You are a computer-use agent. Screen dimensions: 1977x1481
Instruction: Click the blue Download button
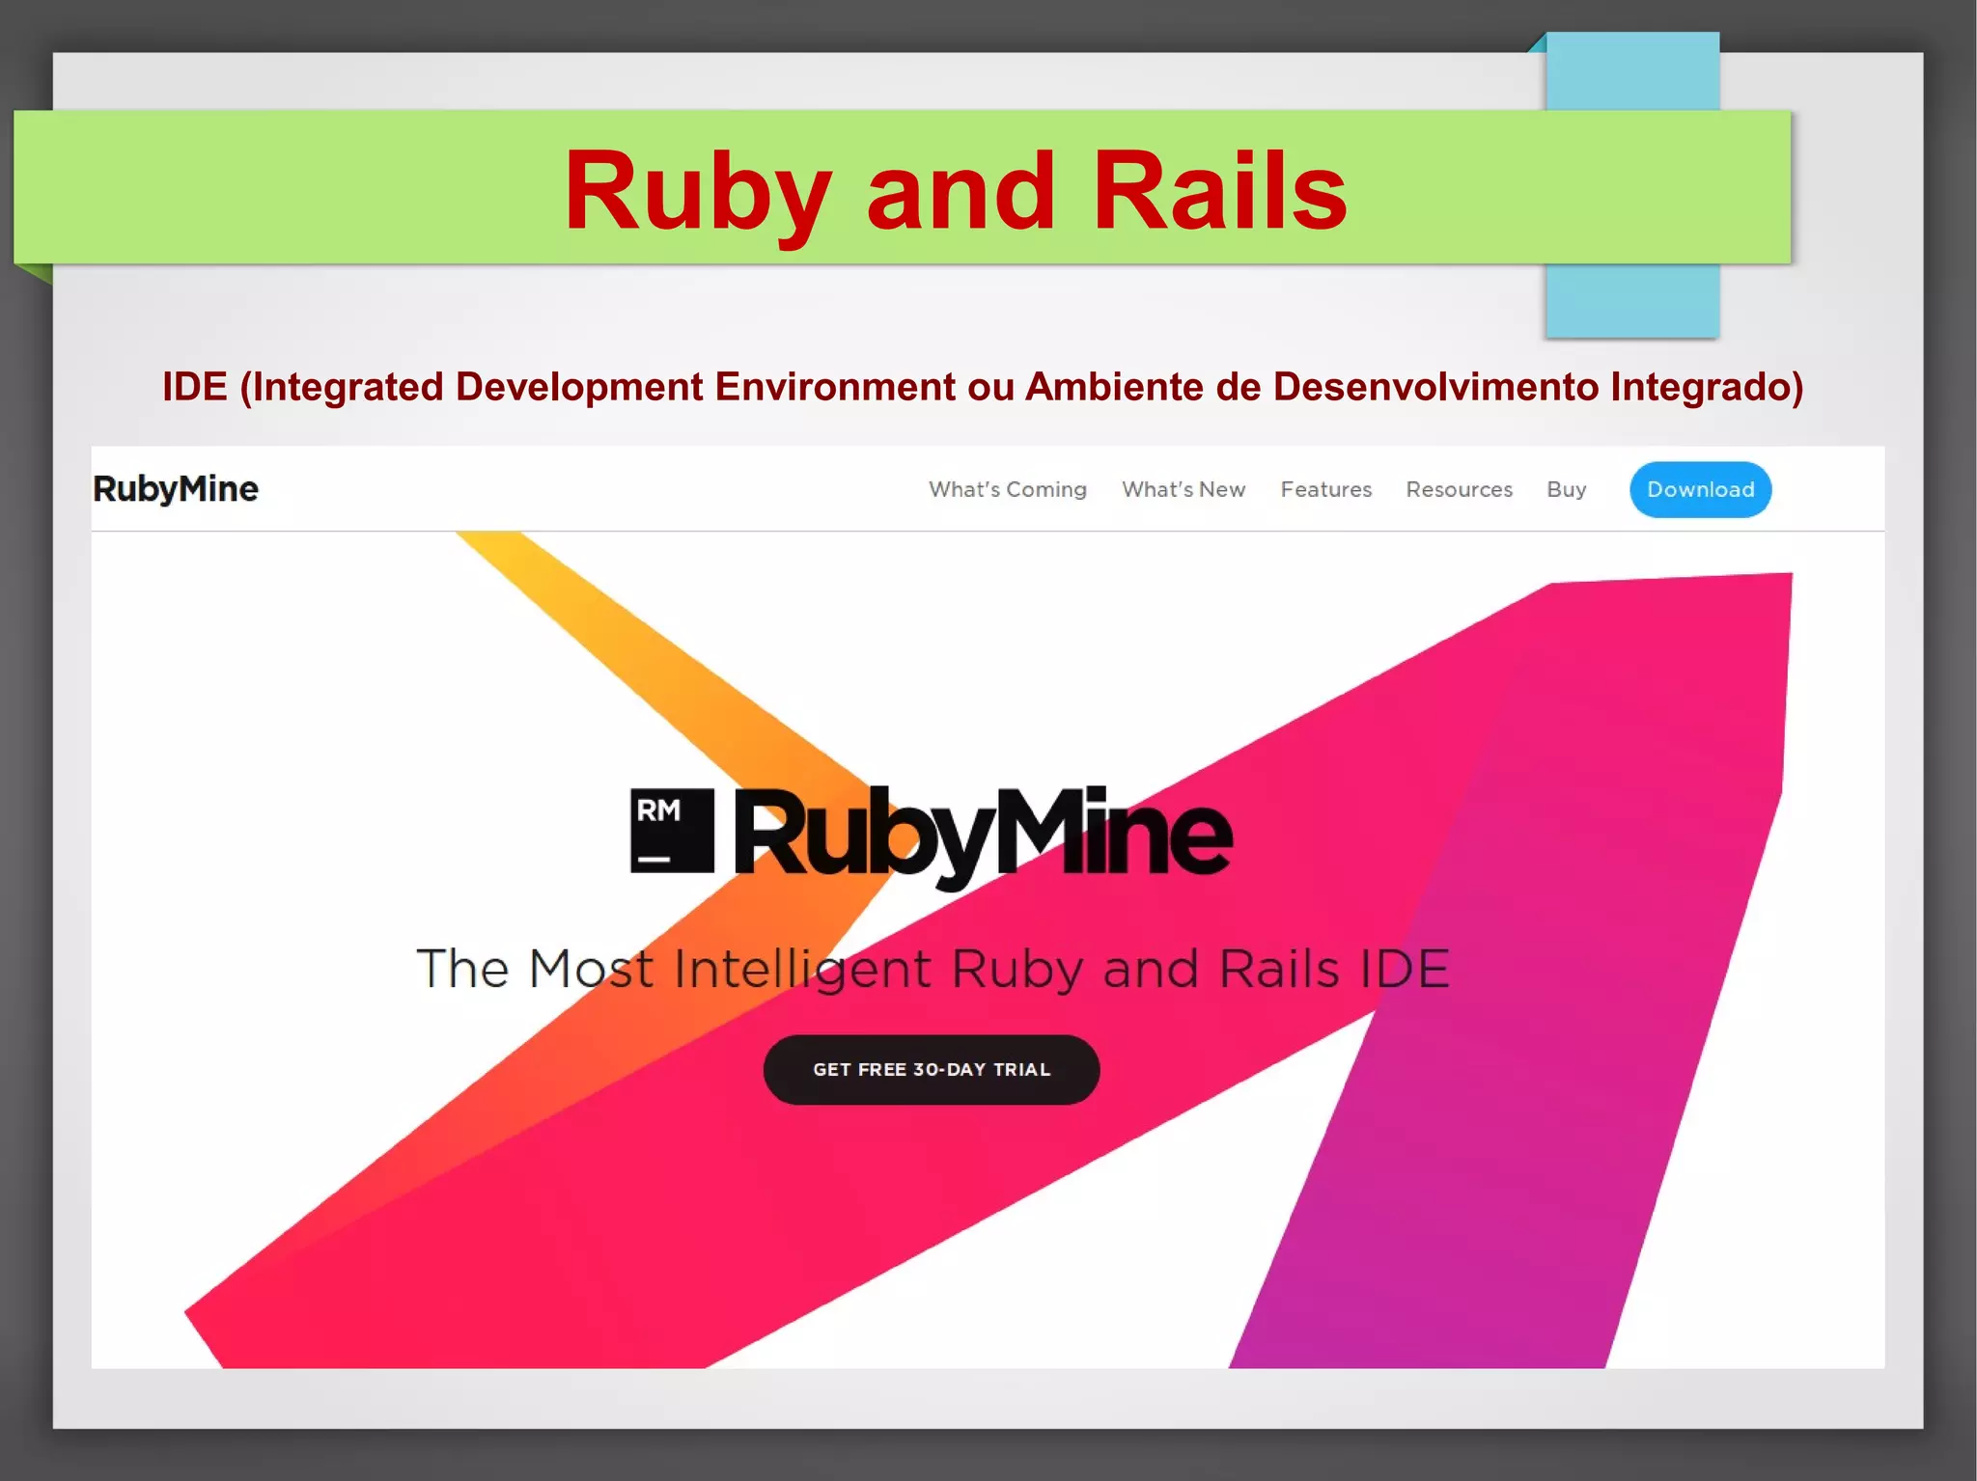click(x=1700, y=489)
